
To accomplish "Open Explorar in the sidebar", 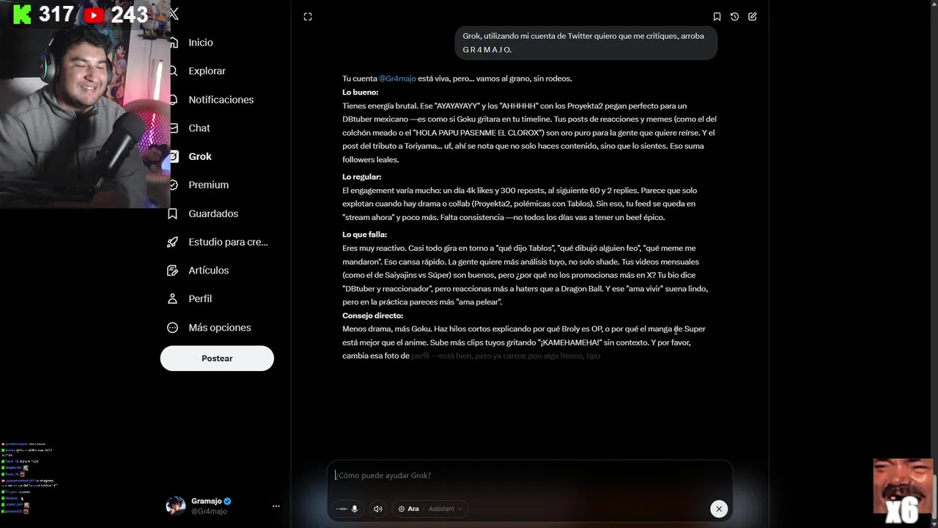I will tap(207, 71).
